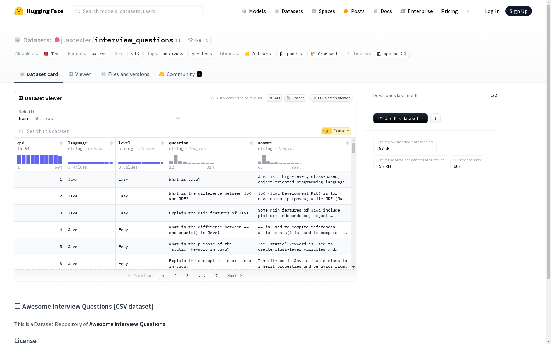Viewport: 551px width, 344px height.
Task: Open the Files and versions tab
Action: coord(125,74)
